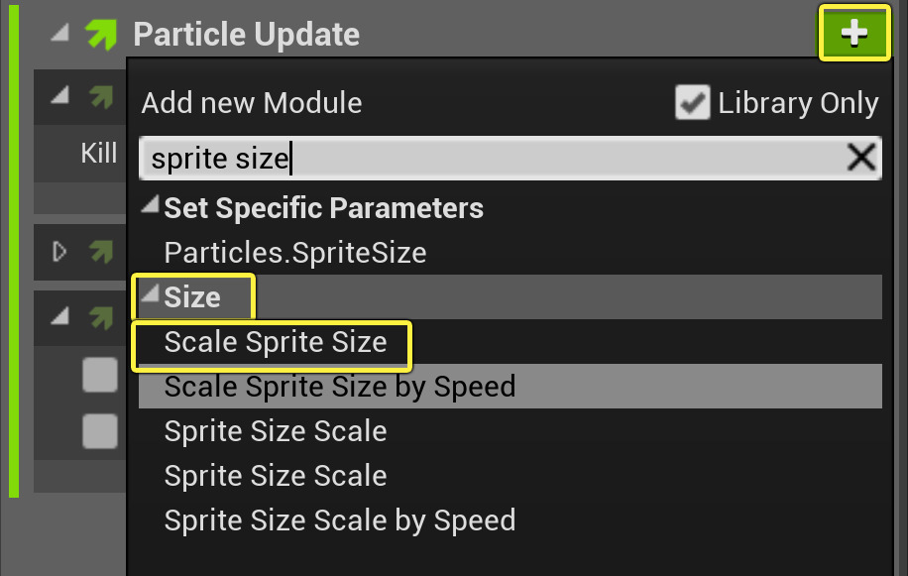Expand the right-pointing disclosure triangle row

pos(57,252)
